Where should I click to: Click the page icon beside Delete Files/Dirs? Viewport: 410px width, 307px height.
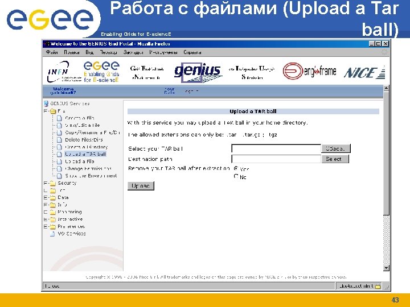59,140
